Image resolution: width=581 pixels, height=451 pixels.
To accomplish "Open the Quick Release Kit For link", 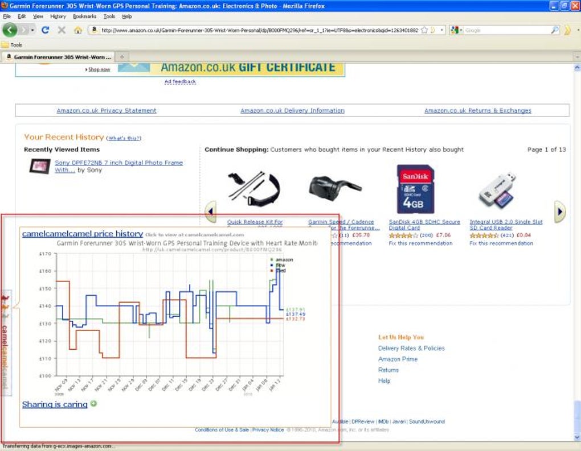I will coord(255,222).
